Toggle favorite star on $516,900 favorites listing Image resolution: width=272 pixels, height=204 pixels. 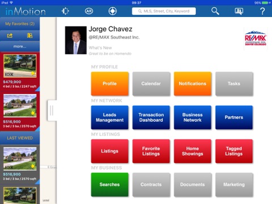pyautogui.click(x=33, y=113)
